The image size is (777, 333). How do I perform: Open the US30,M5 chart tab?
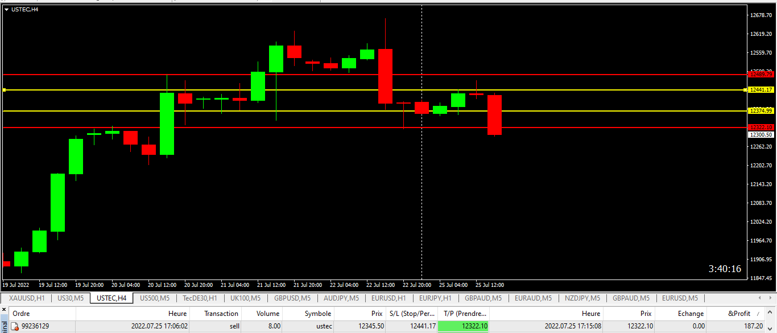[71, 298]
